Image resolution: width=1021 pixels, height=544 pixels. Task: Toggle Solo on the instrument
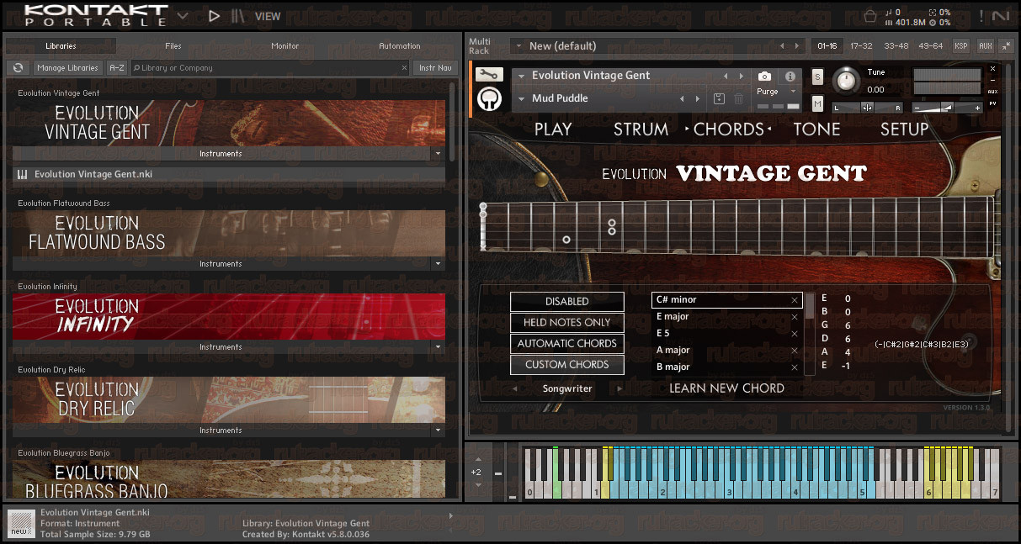[817, 77]
